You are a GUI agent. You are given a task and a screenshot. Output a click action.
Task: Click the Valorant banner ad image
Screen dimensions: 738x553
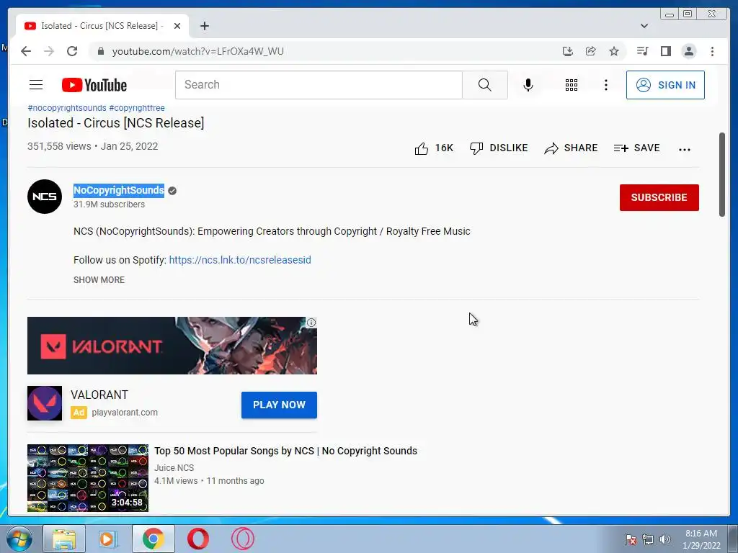pyautogui.click(x=172, y=346)
